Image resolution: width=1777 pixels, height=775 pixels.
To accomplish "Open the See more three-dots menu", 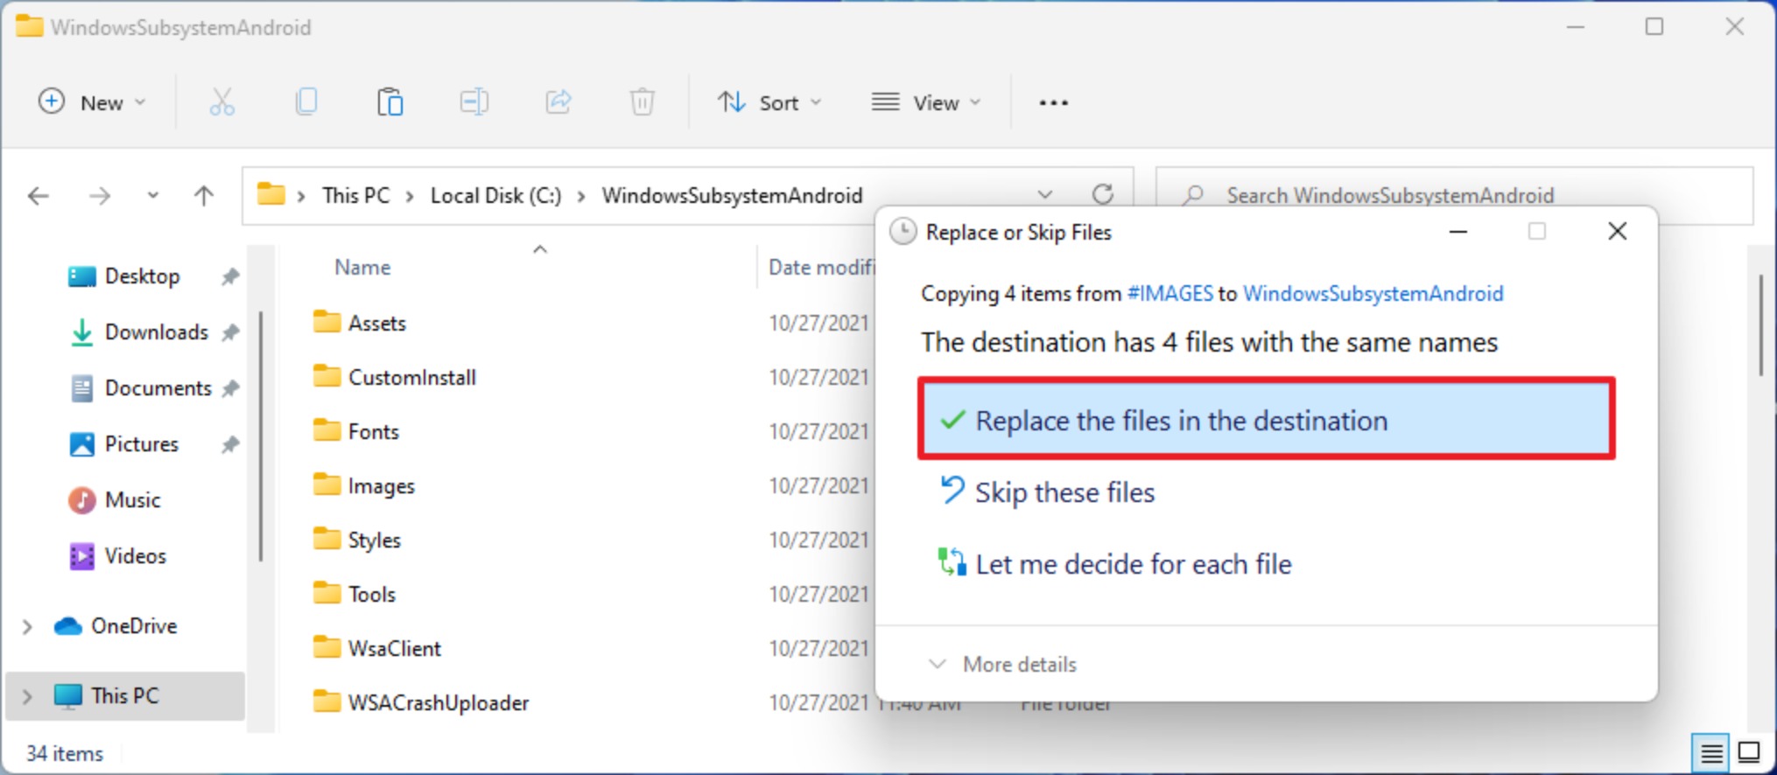I will pyautogui.click(x=1053, y=103).
